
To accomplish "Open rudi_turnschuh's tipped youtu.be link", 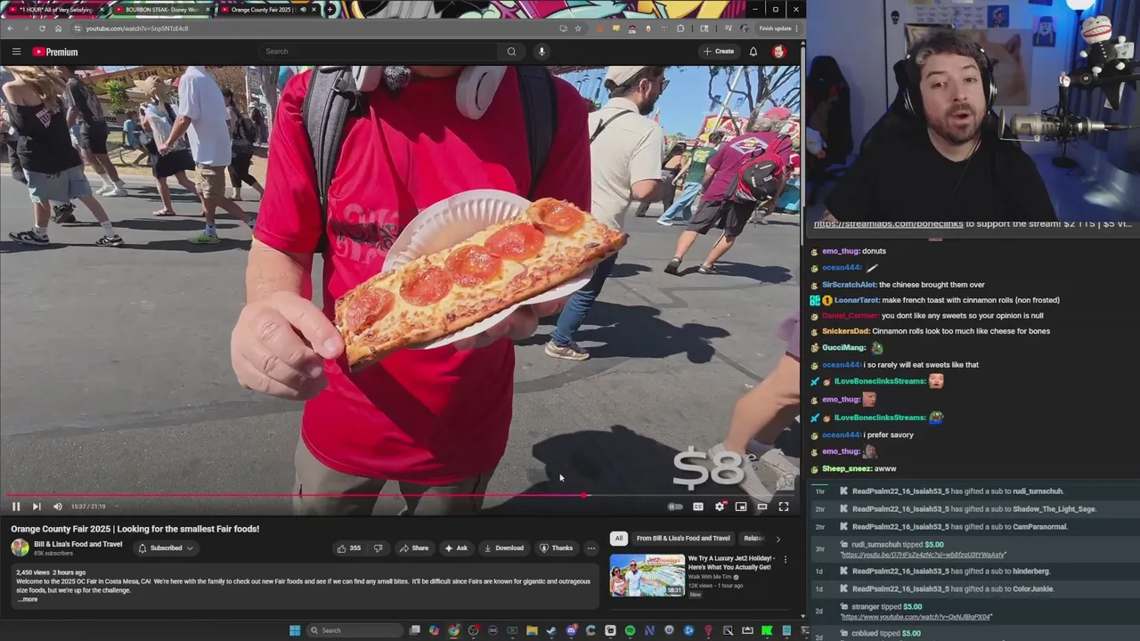I will pyautogui.click(x=924, y=555).
